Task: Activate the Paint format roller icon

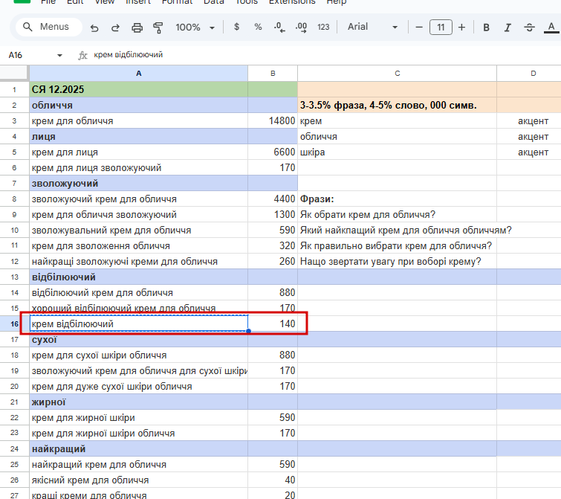Action: pos(158,28)
